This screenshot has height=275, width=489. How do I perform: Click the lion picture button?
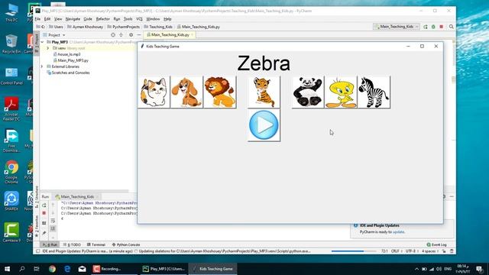pyautogui.click(x=220, y=92)
